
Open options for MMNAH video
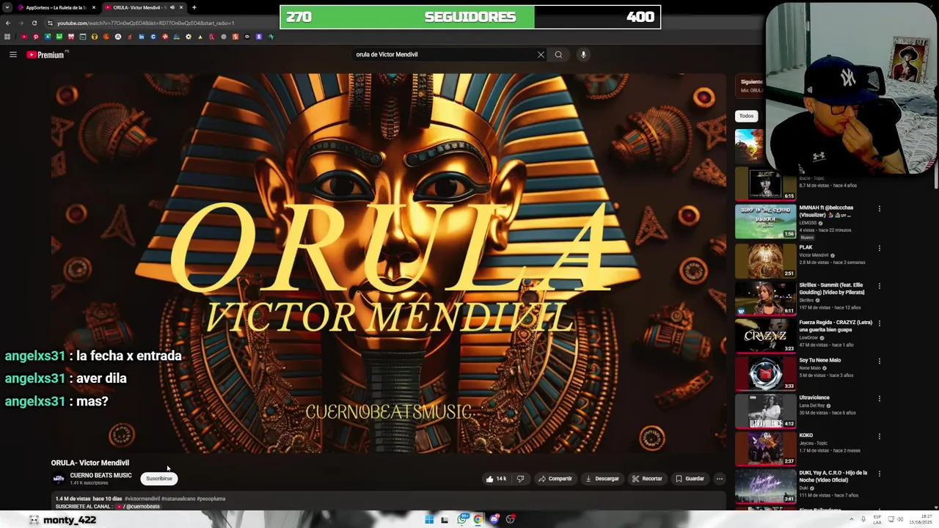[x=879, y=209]
